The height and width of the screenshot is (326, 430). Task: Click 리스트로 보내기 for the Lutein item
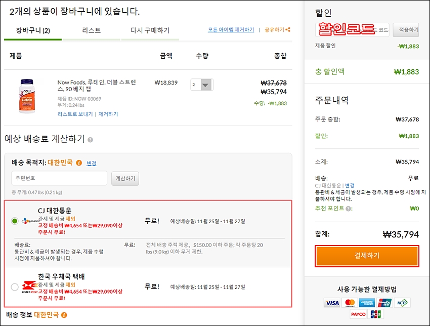[75, 114]
